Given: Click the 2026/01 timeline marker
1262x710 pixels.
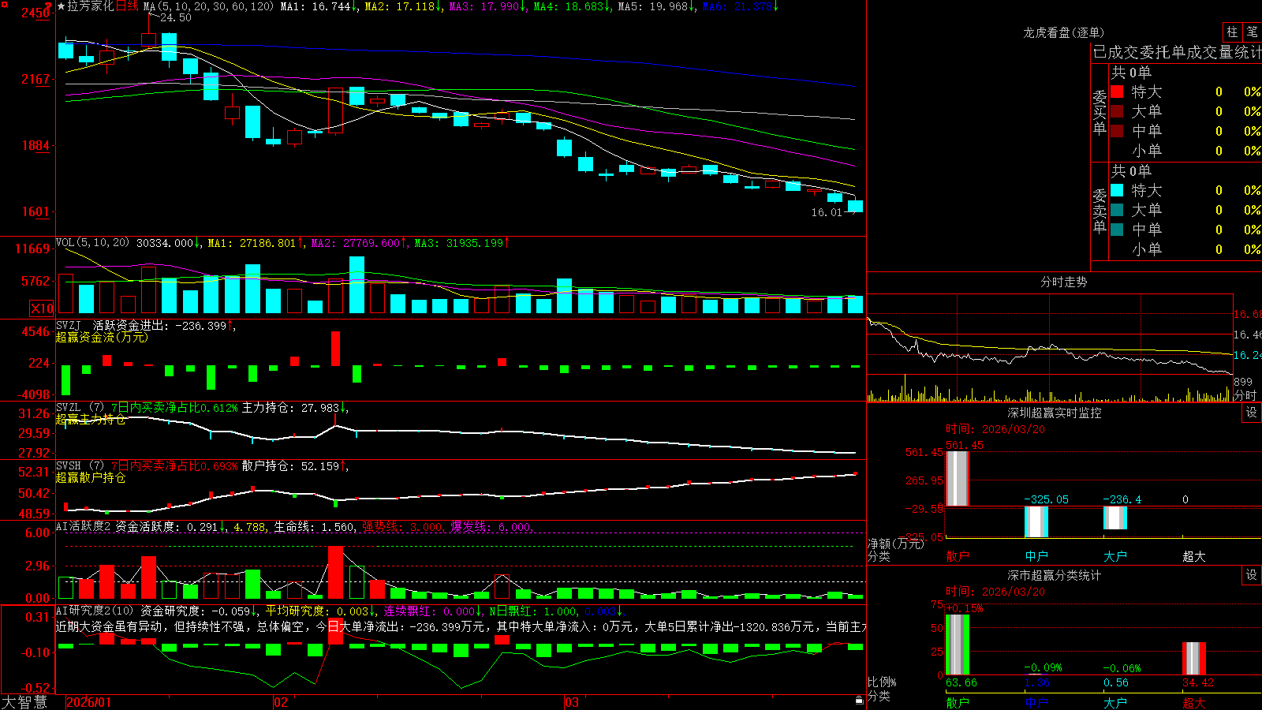Looking at the screenshot, I should pos(89,702).
